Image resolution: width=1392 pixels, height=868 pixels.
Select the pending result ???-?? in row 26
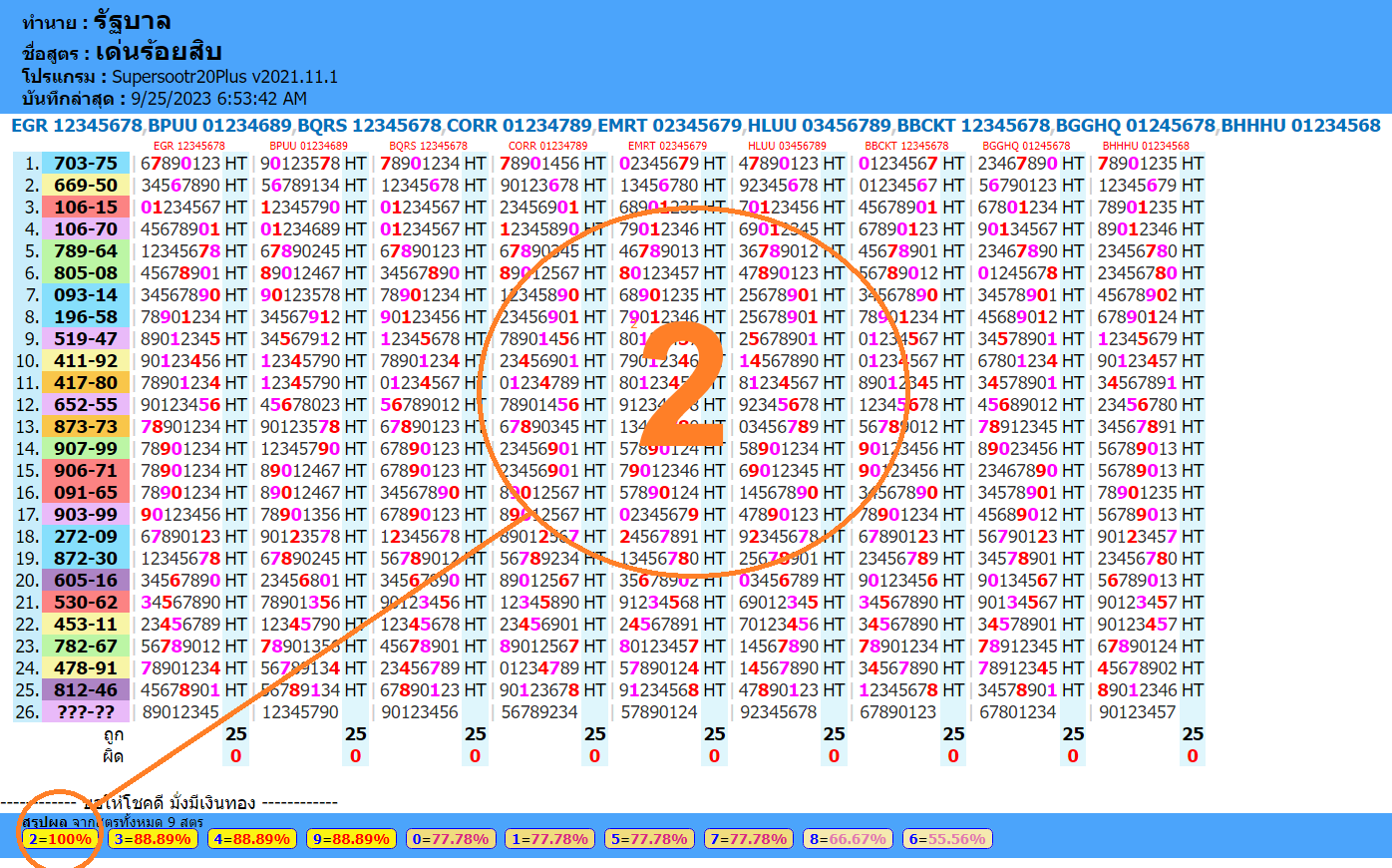click(x=86, y=712)
